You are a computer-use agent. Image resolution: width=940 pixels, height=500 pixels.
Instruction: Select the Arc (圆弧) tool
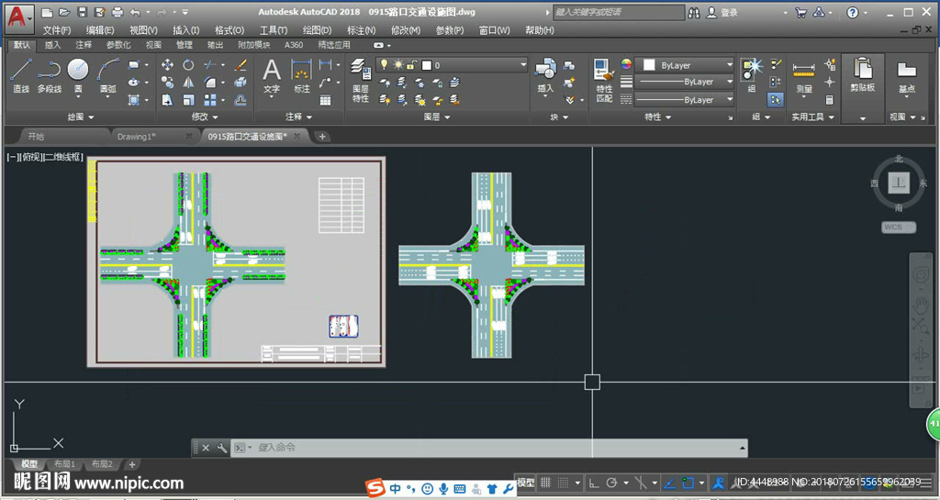click(108, 75)
